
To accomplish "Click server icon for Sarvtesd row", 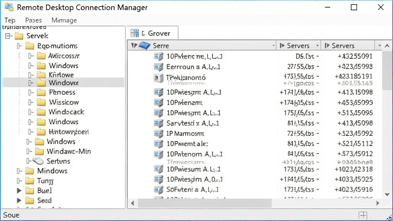I will [x=159, y=123].
